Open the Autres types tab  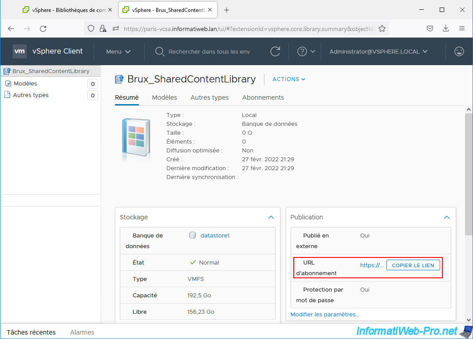(209, 97)
